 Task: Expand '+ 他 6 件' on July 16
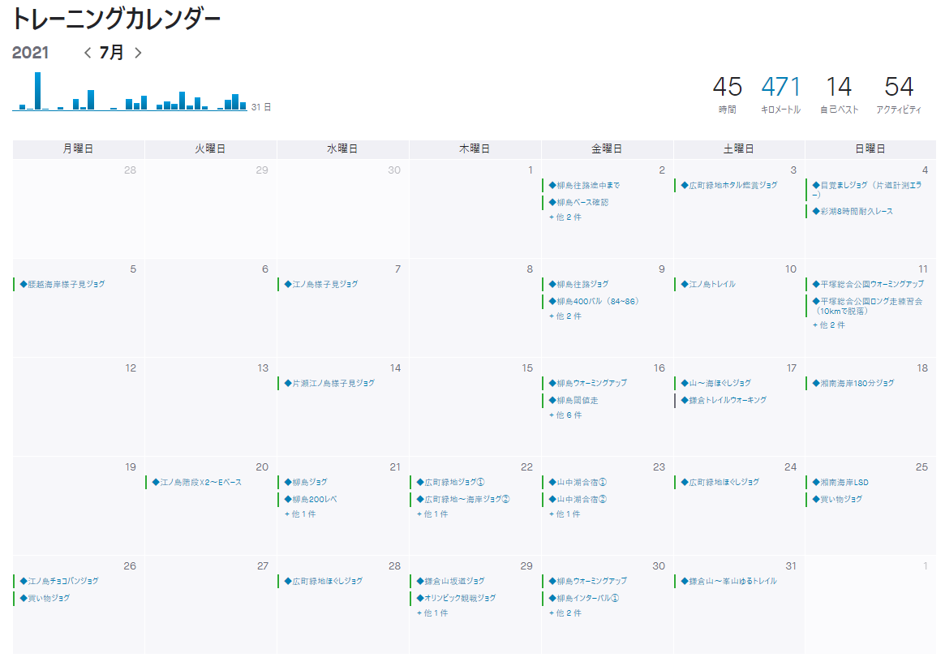[565, 415]
